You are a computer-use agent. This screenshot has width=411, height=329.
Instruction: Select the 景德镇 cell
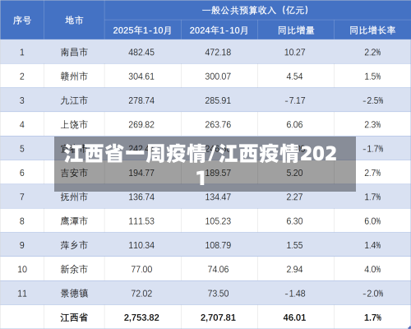(74, 294)
